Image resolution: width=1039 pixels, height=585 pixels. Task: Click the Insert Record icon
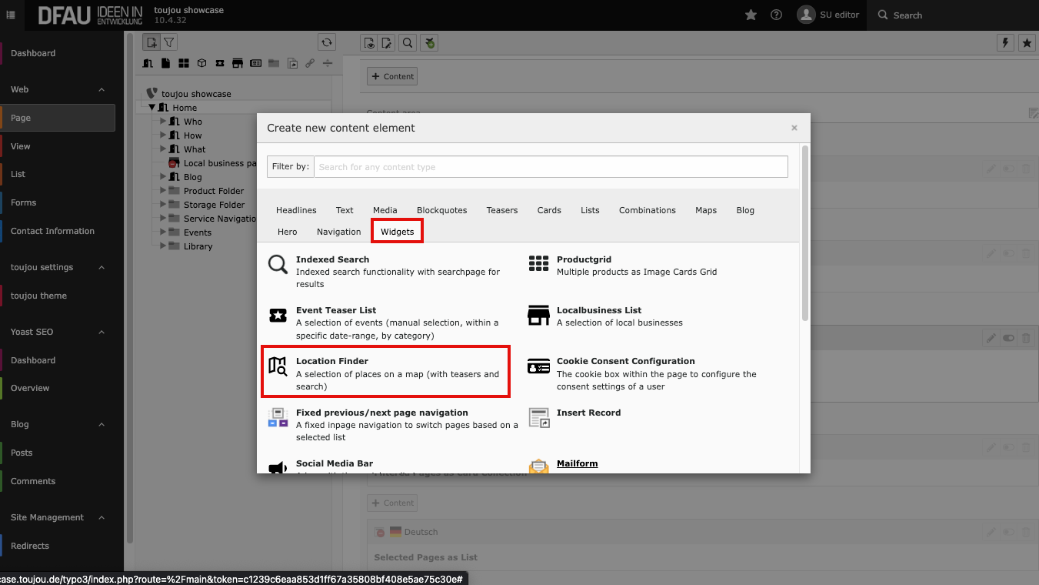click(x=538, y=418)
